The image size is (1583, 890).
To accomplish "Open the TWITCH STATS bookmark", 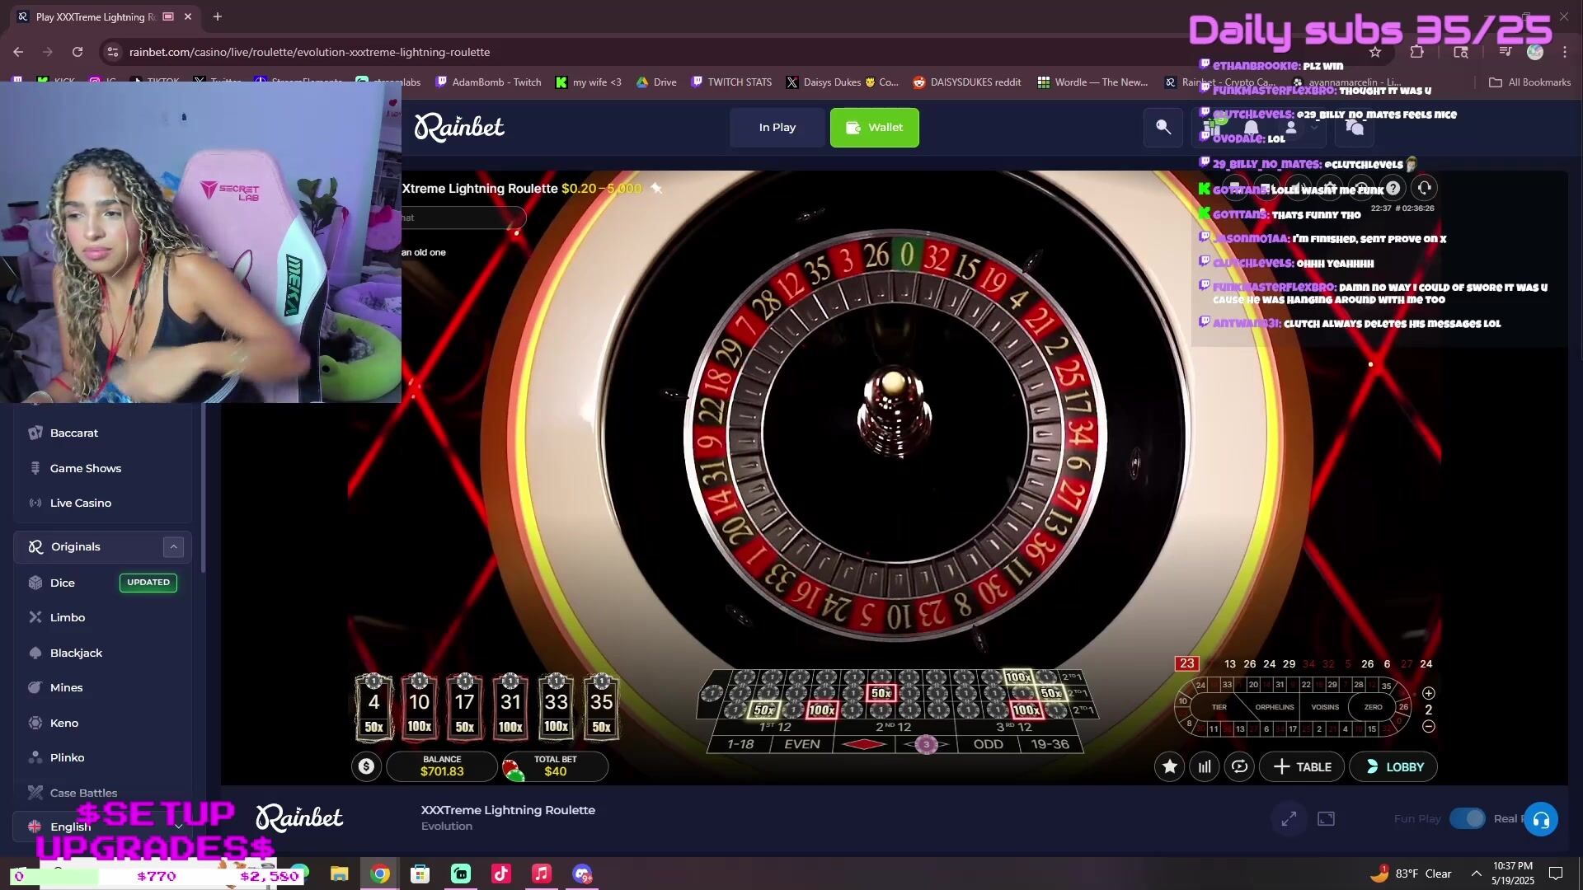I will point(731,82).
